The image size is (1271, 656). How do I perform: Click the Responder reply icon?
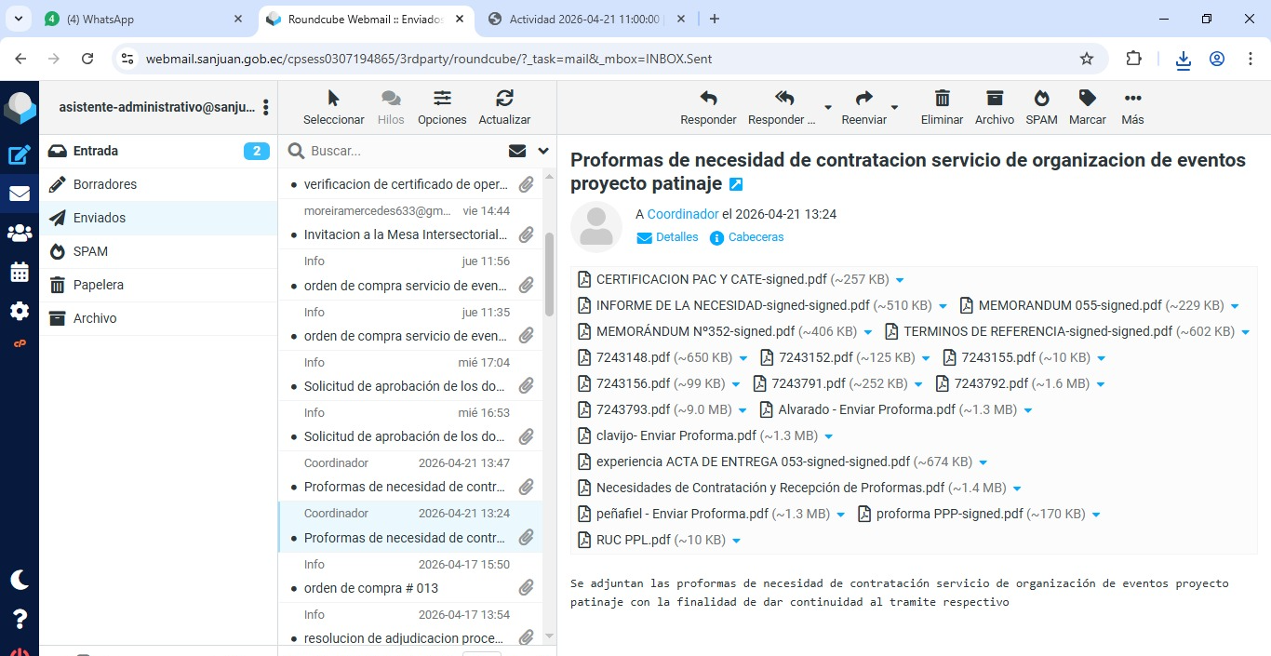pyautogui.click(x=708, y=100)
